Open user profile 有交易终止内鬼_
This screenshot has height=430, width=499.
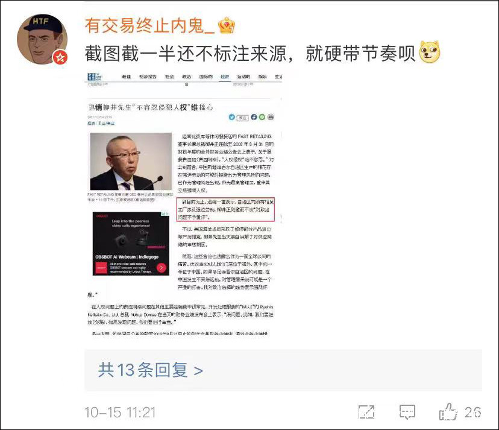pos(149,26)
